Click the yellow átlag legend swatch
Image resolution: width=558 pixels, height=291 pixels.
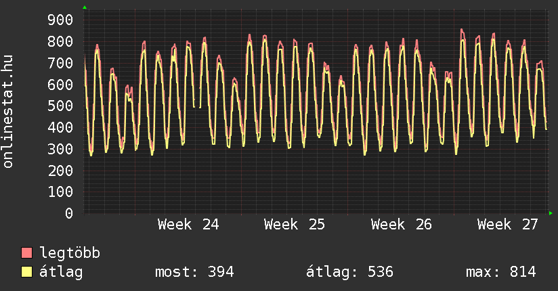[26, 272]
